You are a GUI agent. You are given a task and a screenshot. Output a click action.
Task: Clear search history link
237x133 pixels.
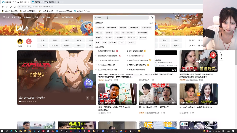click(x=151, y=23)
